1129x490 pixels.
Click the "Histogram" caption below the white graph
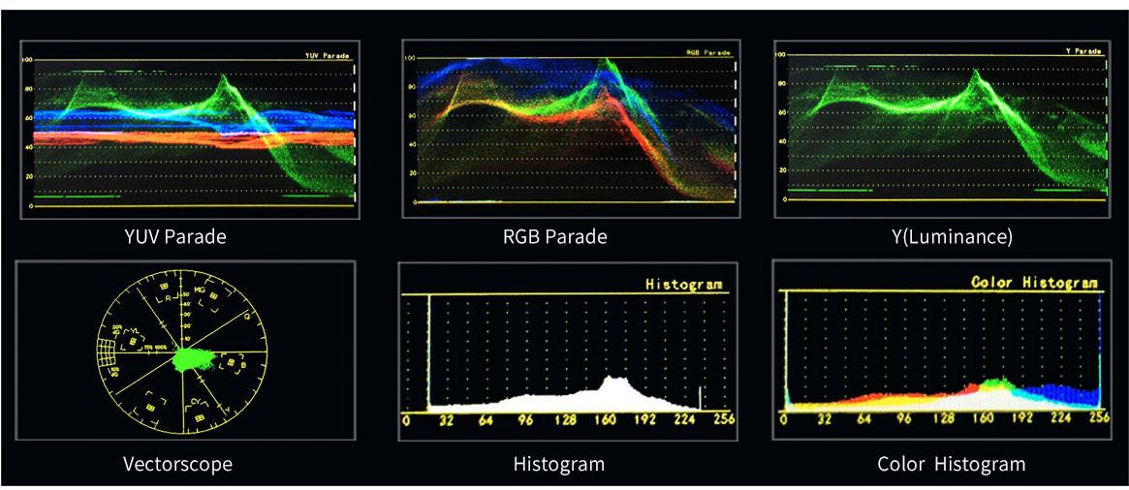click(559, 464)
